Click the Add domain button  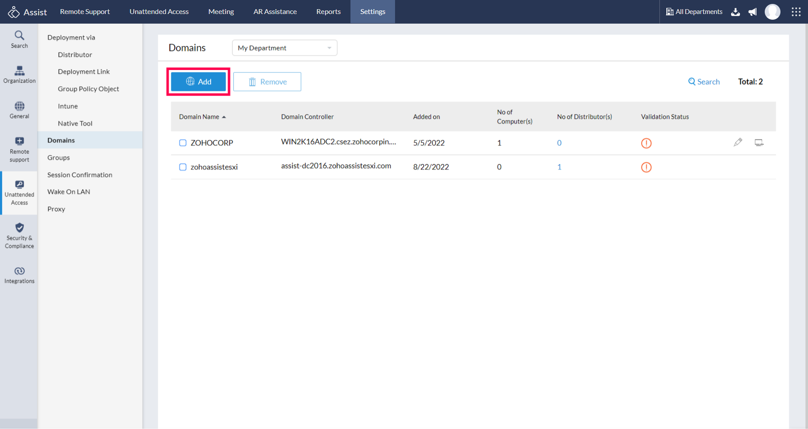[x=198, y=81]
